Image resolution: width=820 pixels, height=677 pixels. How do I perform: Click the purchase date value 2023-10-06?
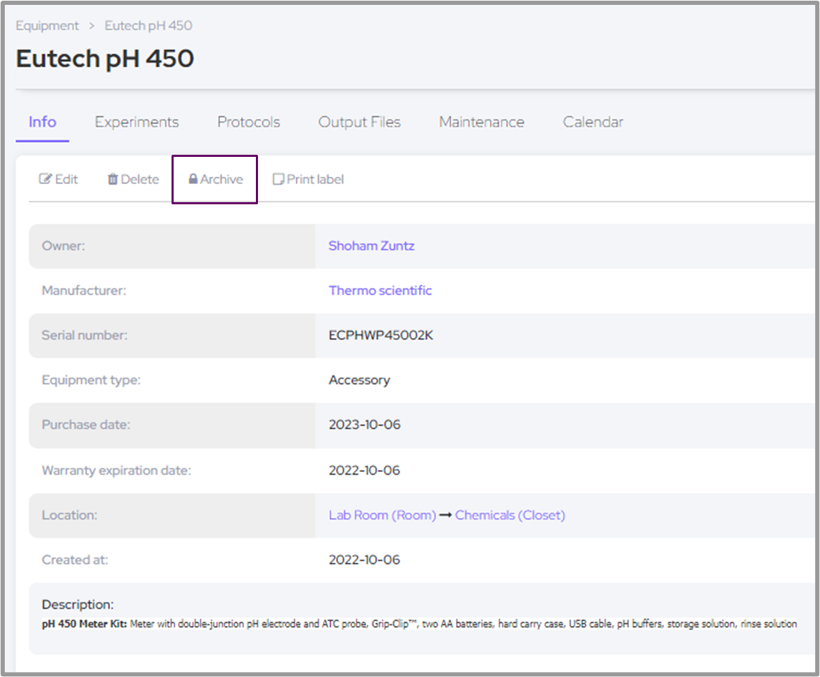(364, 425)
